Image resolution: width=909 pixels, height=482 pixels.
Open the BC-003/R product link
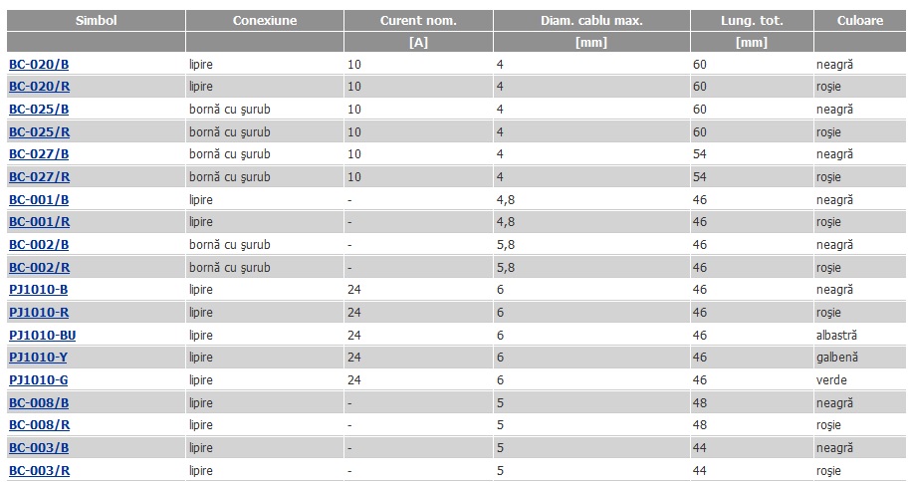(40, 471)
